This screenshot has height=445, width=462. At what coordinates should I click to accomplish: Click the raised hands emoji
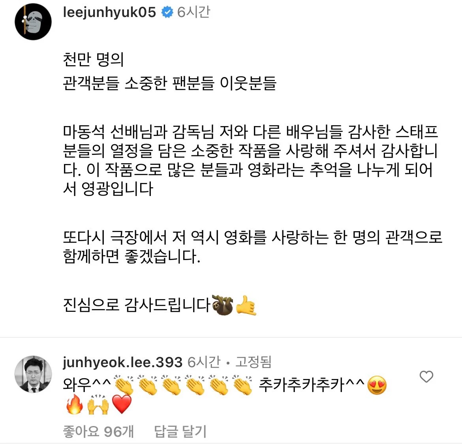(98, 405)
